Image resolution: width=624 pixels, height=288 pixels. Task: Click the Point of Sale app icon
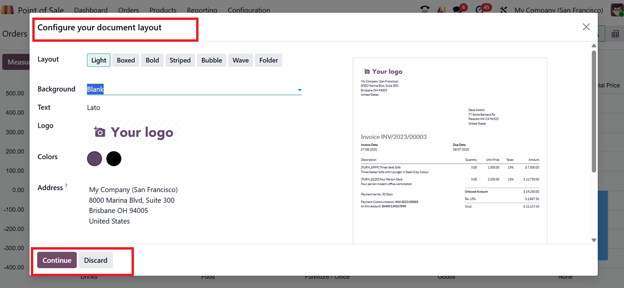point(7,10)
